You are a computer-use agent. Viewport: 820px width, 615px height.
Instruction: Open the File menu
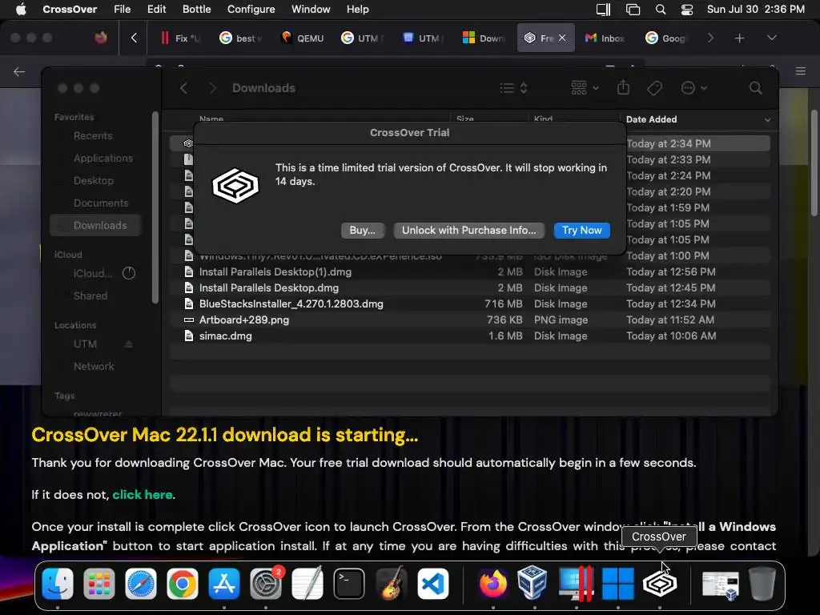(122, 10)
